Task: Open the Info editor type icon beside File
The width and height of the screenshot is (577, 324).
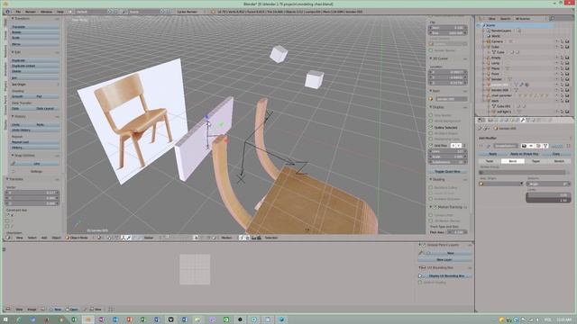Action: (x=8, y=12)
